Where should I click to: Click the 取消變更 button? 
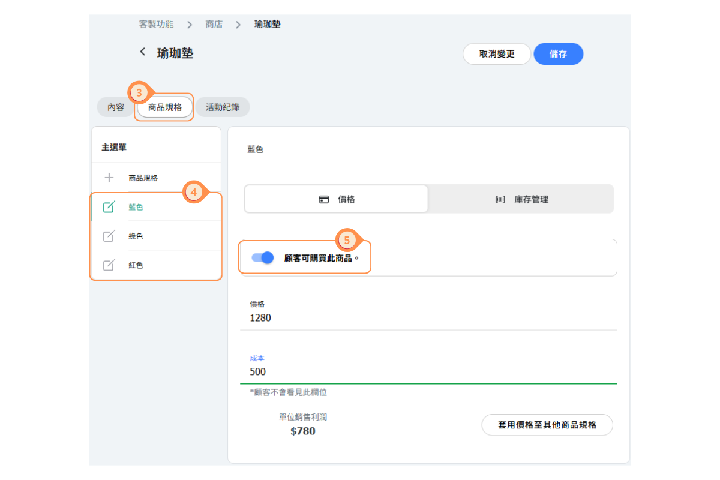point(496,54)
